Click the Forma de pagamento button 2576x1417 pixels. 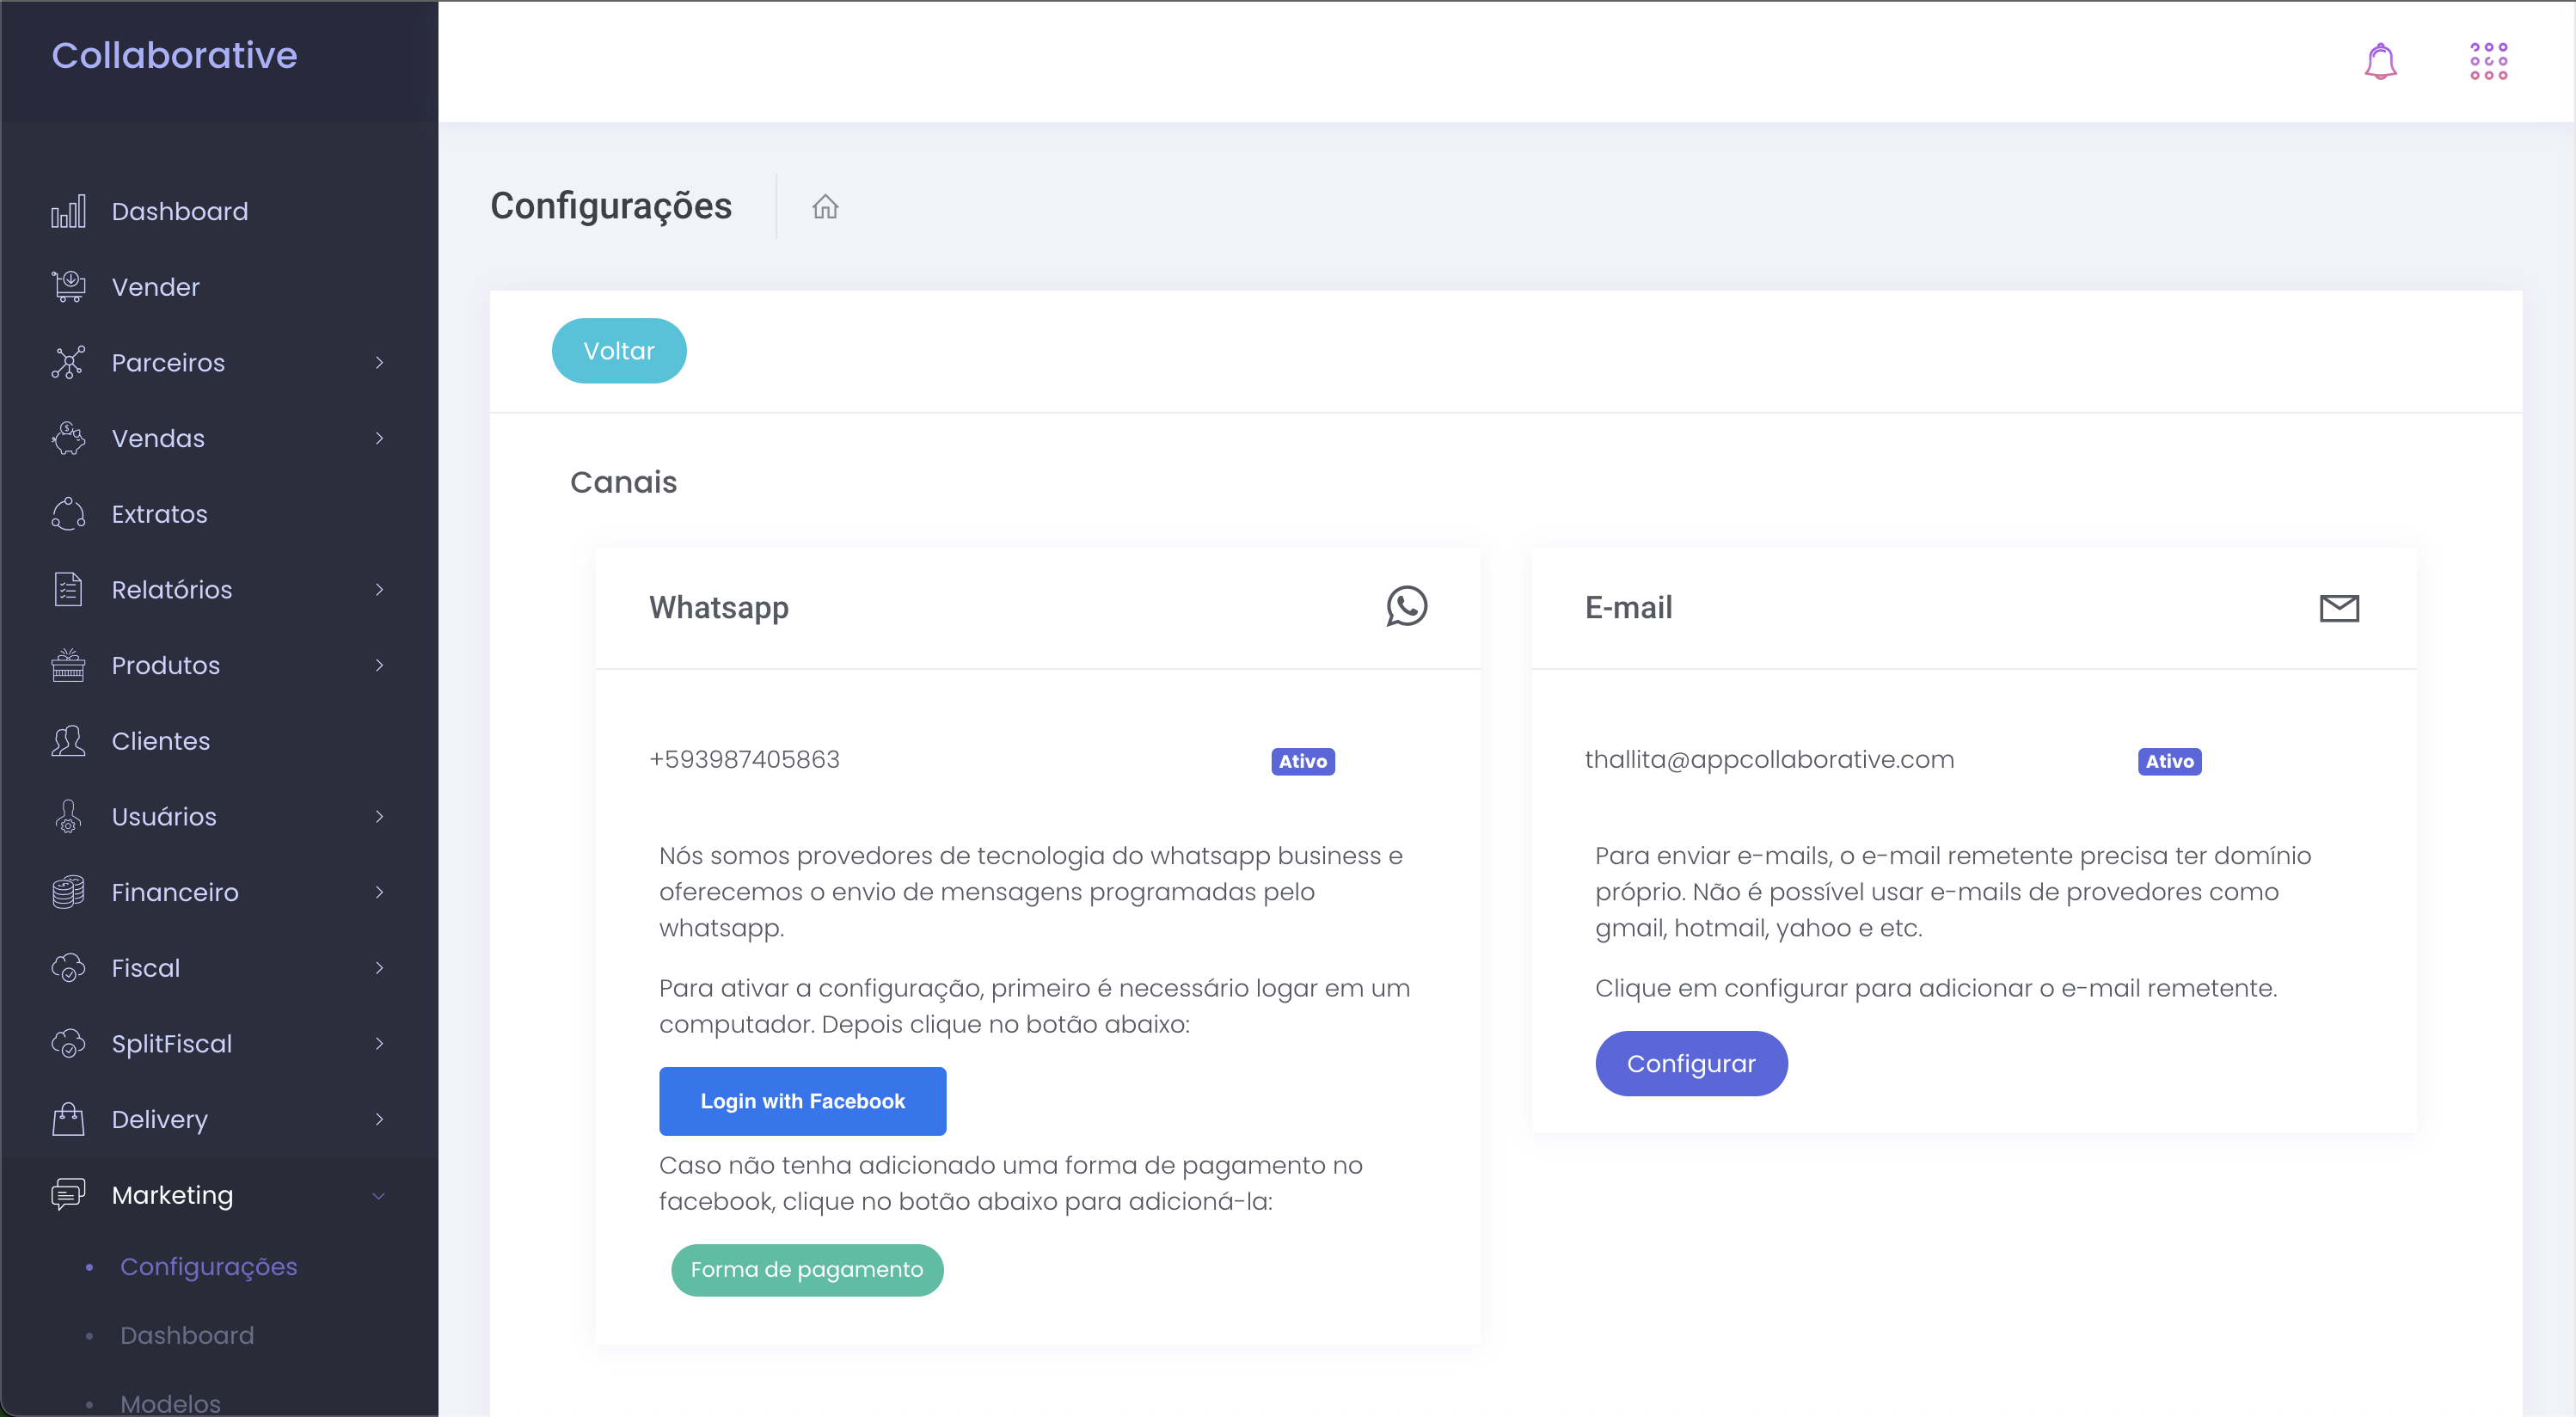[807, 1268]
